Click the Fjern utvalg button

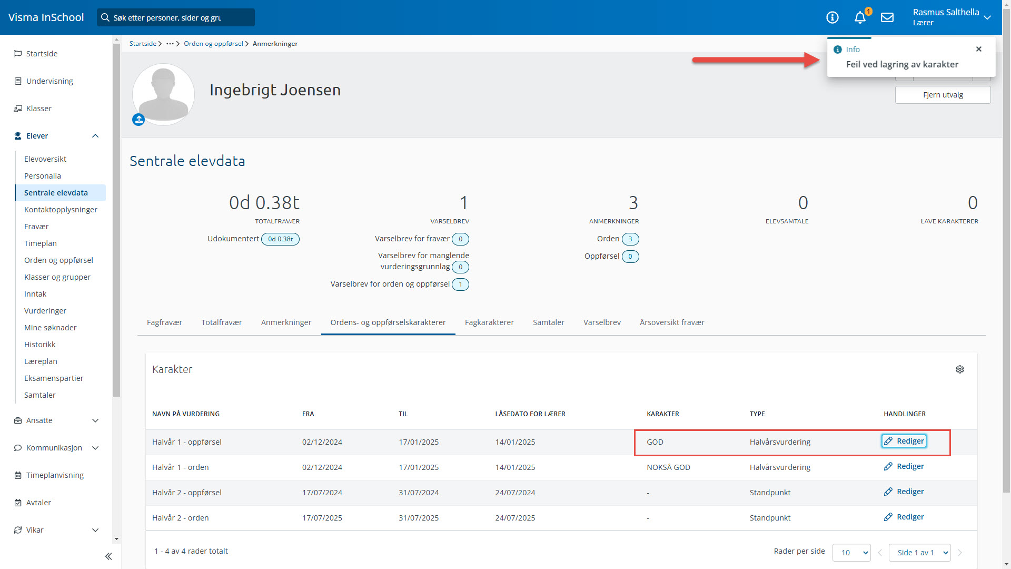[943, 95]
